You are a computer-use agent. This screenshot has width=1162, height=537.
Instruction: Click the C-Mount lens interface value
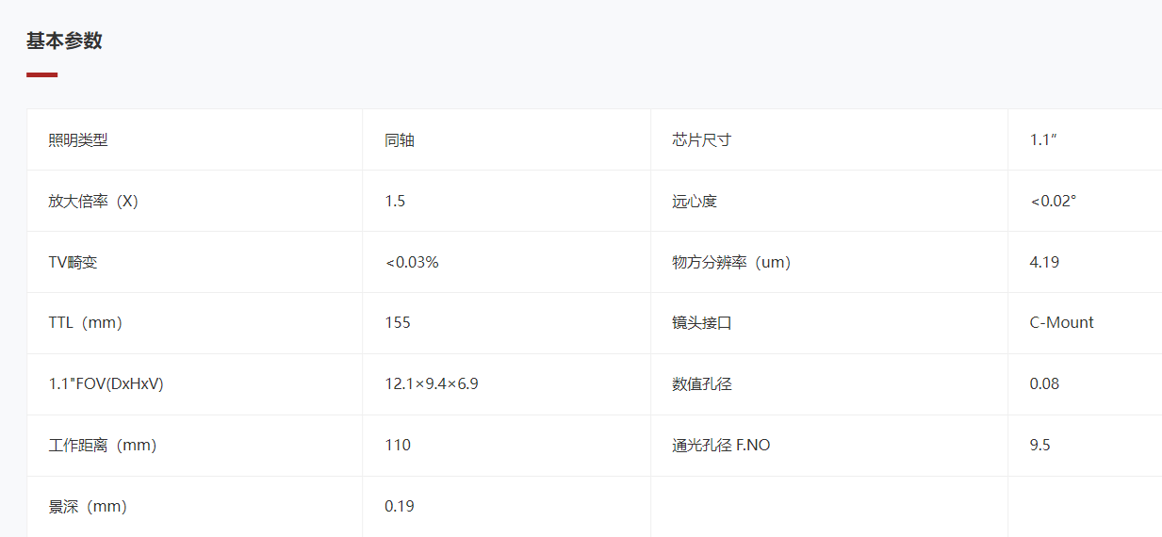tap(1062, 323)
